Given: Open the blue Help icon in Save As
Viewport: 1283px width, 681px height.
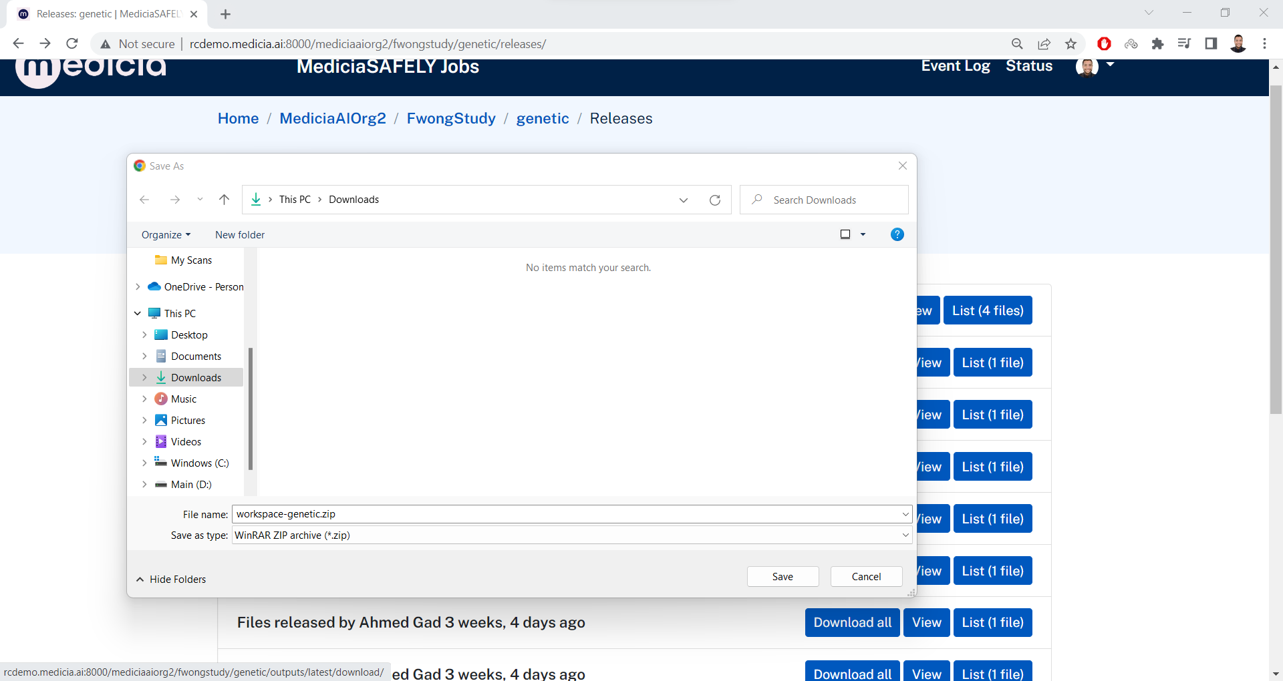Looking at the screenshot, I should pos(897,234).
